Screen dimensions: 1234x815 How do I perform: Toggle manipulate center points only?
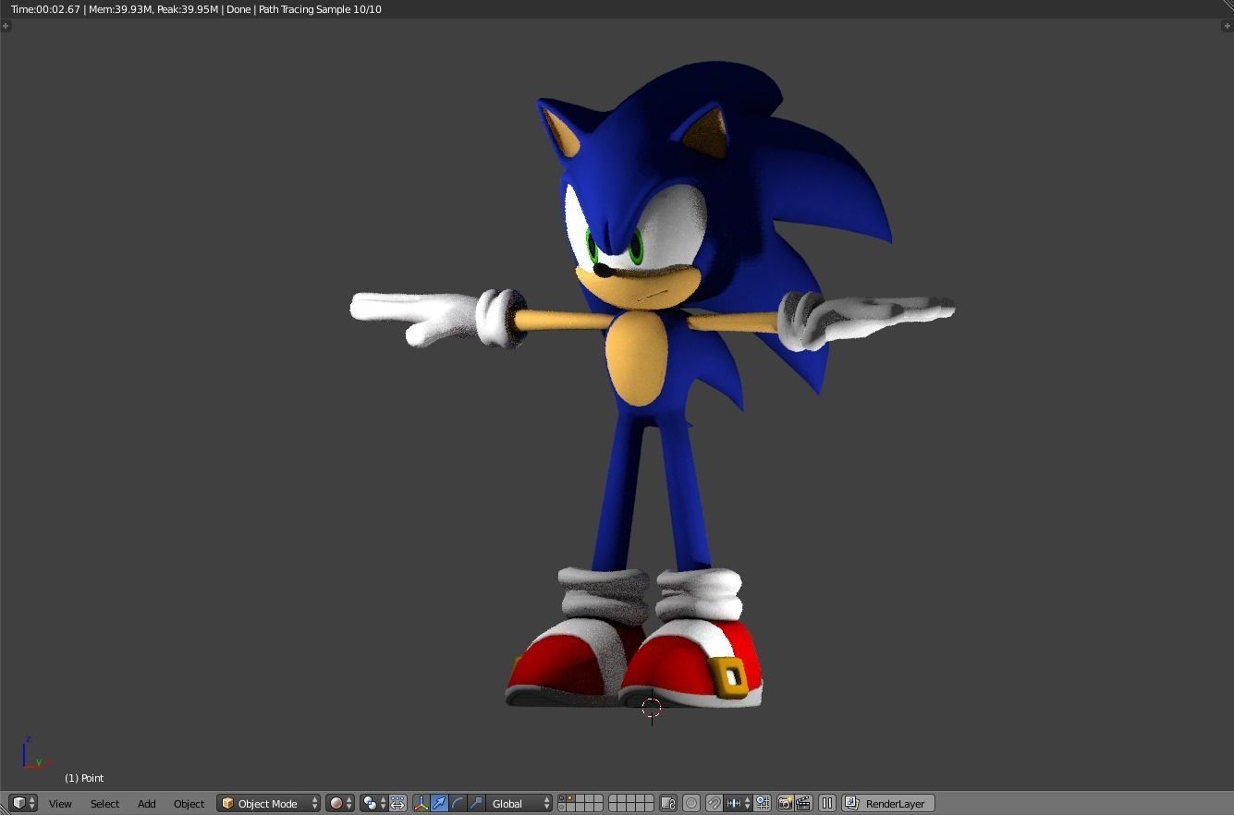click(x=398, y=803)
